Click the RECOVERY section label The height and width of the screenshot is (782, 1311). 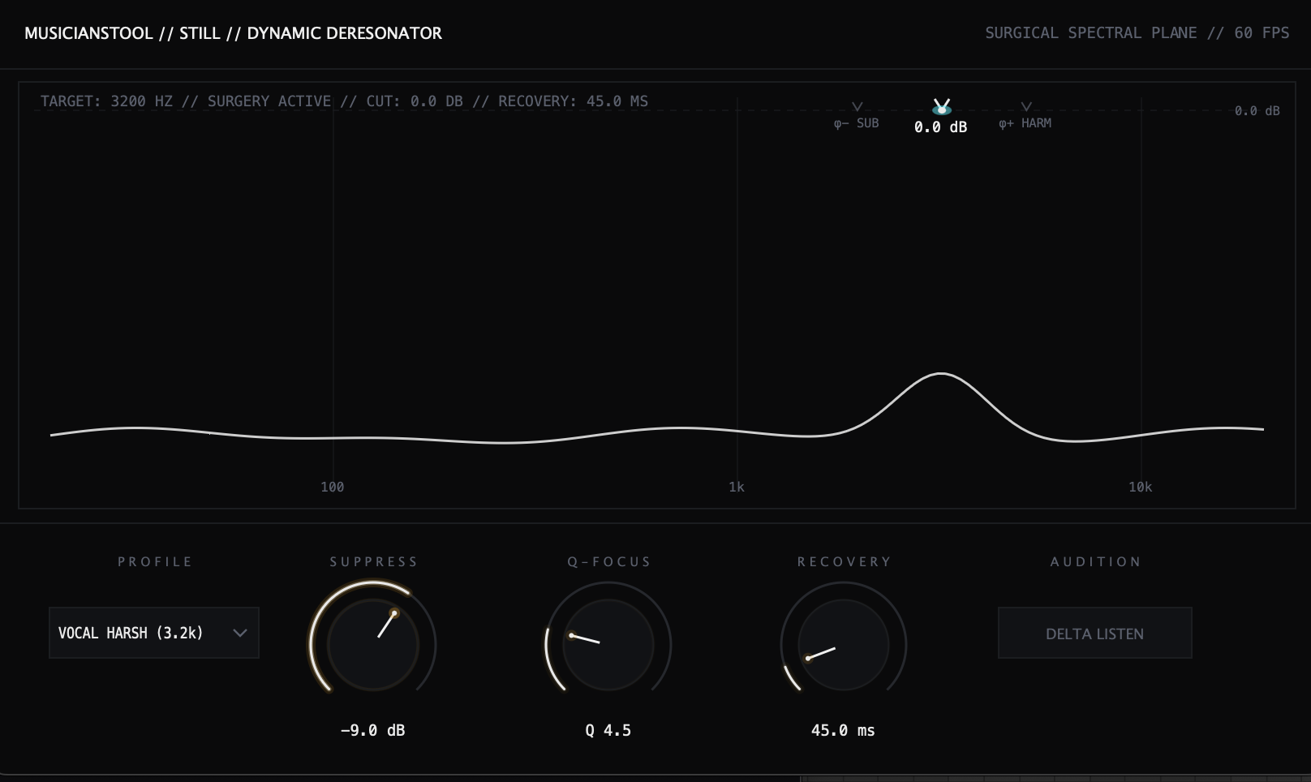click(844, 561)
